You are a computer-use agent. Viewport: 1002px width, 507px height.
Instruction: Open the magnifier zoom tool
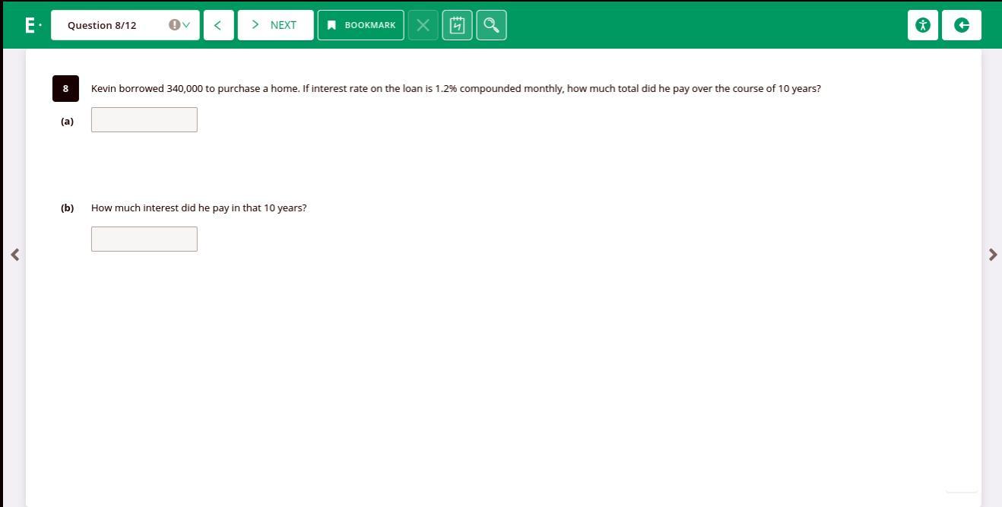click(491, 25)
